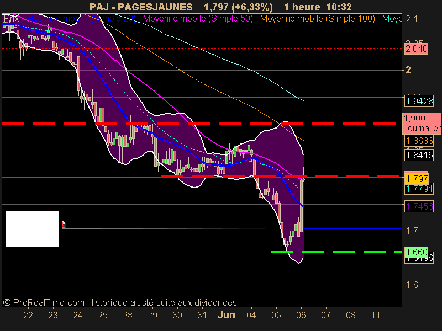Select 'Moyenne mobile (Simple 100)' legend entry
442x331 pixels.
317,19
